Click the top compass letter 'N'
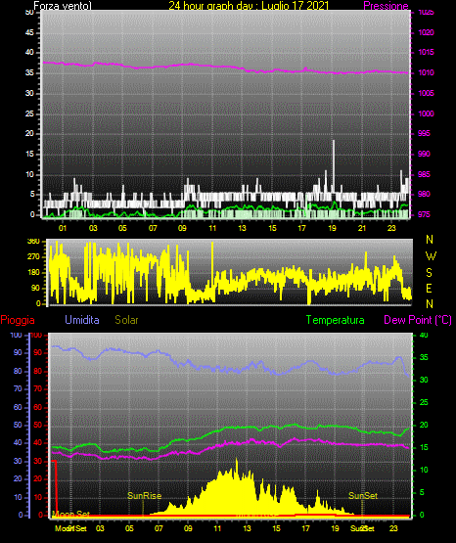The width and height of the screenshot is (456, 543). point(430,240)
